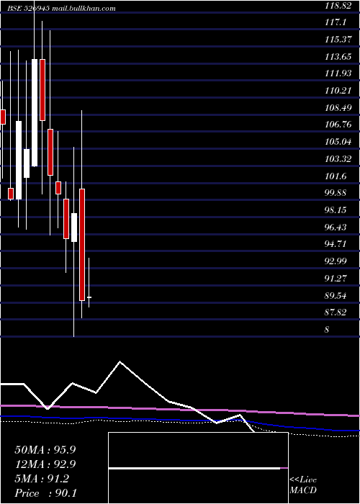The width and height of the screenshot is (360, 504).
Task: Select the 105.04 price label
Action: pos(338,142)
